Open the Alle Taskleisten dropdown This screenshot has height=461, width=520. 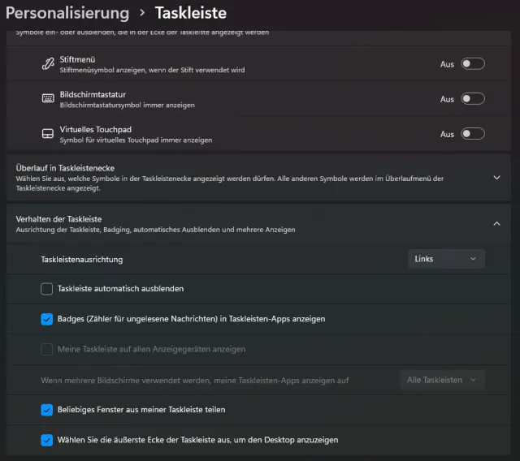pos(441,380)
